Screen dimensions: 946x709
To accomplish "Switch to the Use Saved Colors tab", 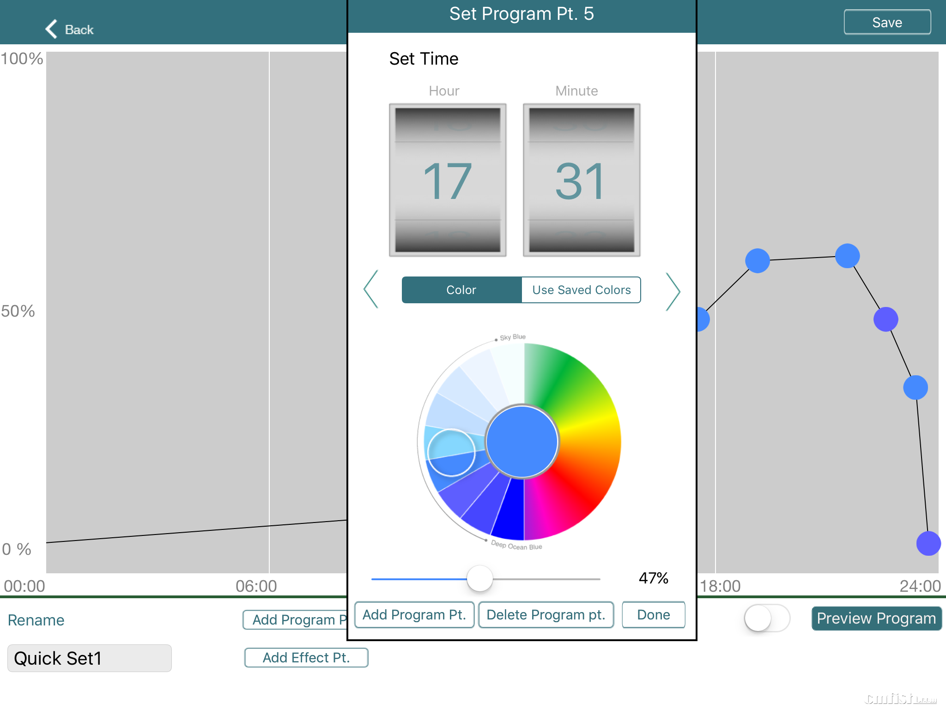I will tap(581, 290).
